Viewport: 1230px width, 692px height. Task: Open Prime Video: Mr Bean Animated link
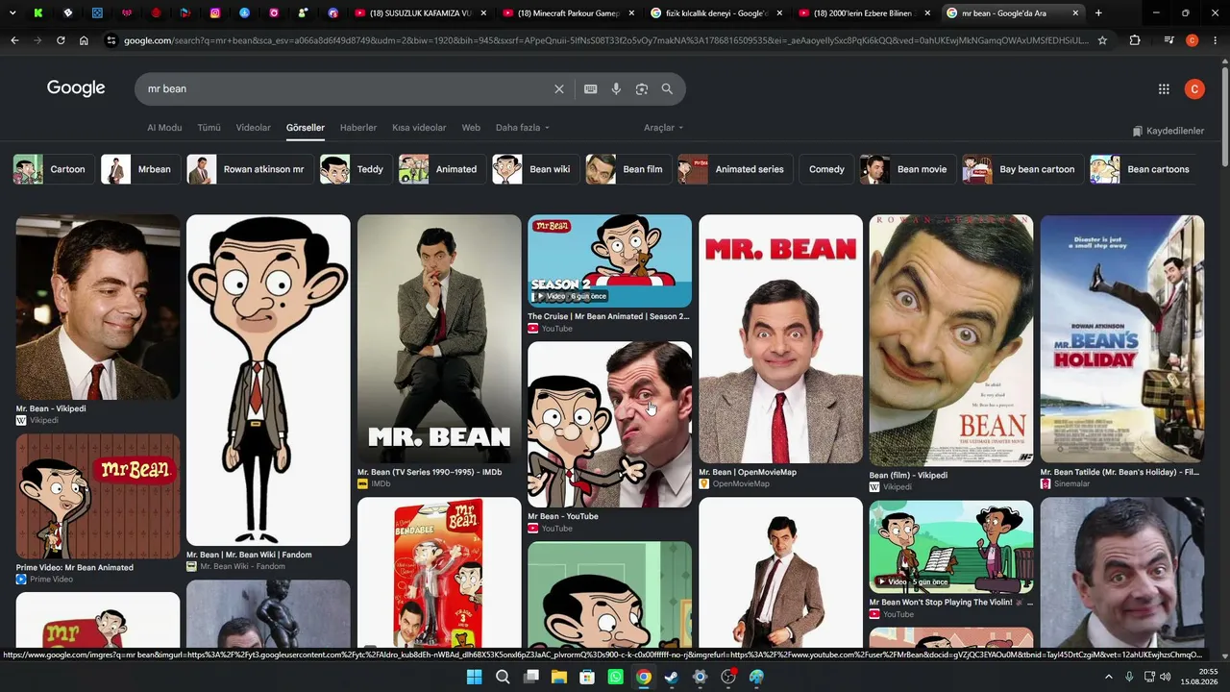pyautogui.click(x=75, y=567)
